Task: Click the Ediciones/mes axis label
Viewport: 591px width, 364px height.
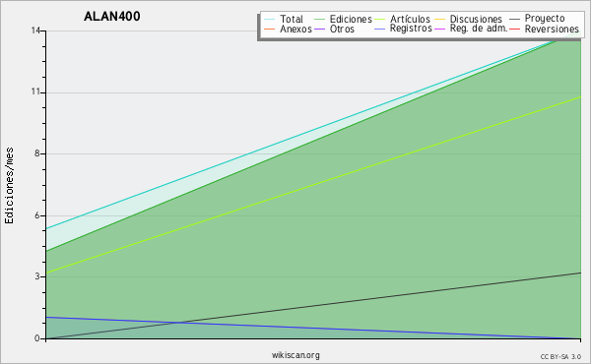Action: (9, 185)
